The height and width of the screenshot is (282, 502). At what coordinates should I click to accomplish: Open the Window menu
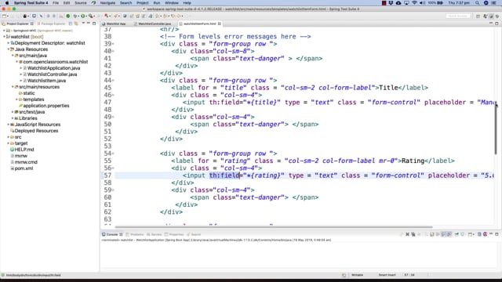172,3
